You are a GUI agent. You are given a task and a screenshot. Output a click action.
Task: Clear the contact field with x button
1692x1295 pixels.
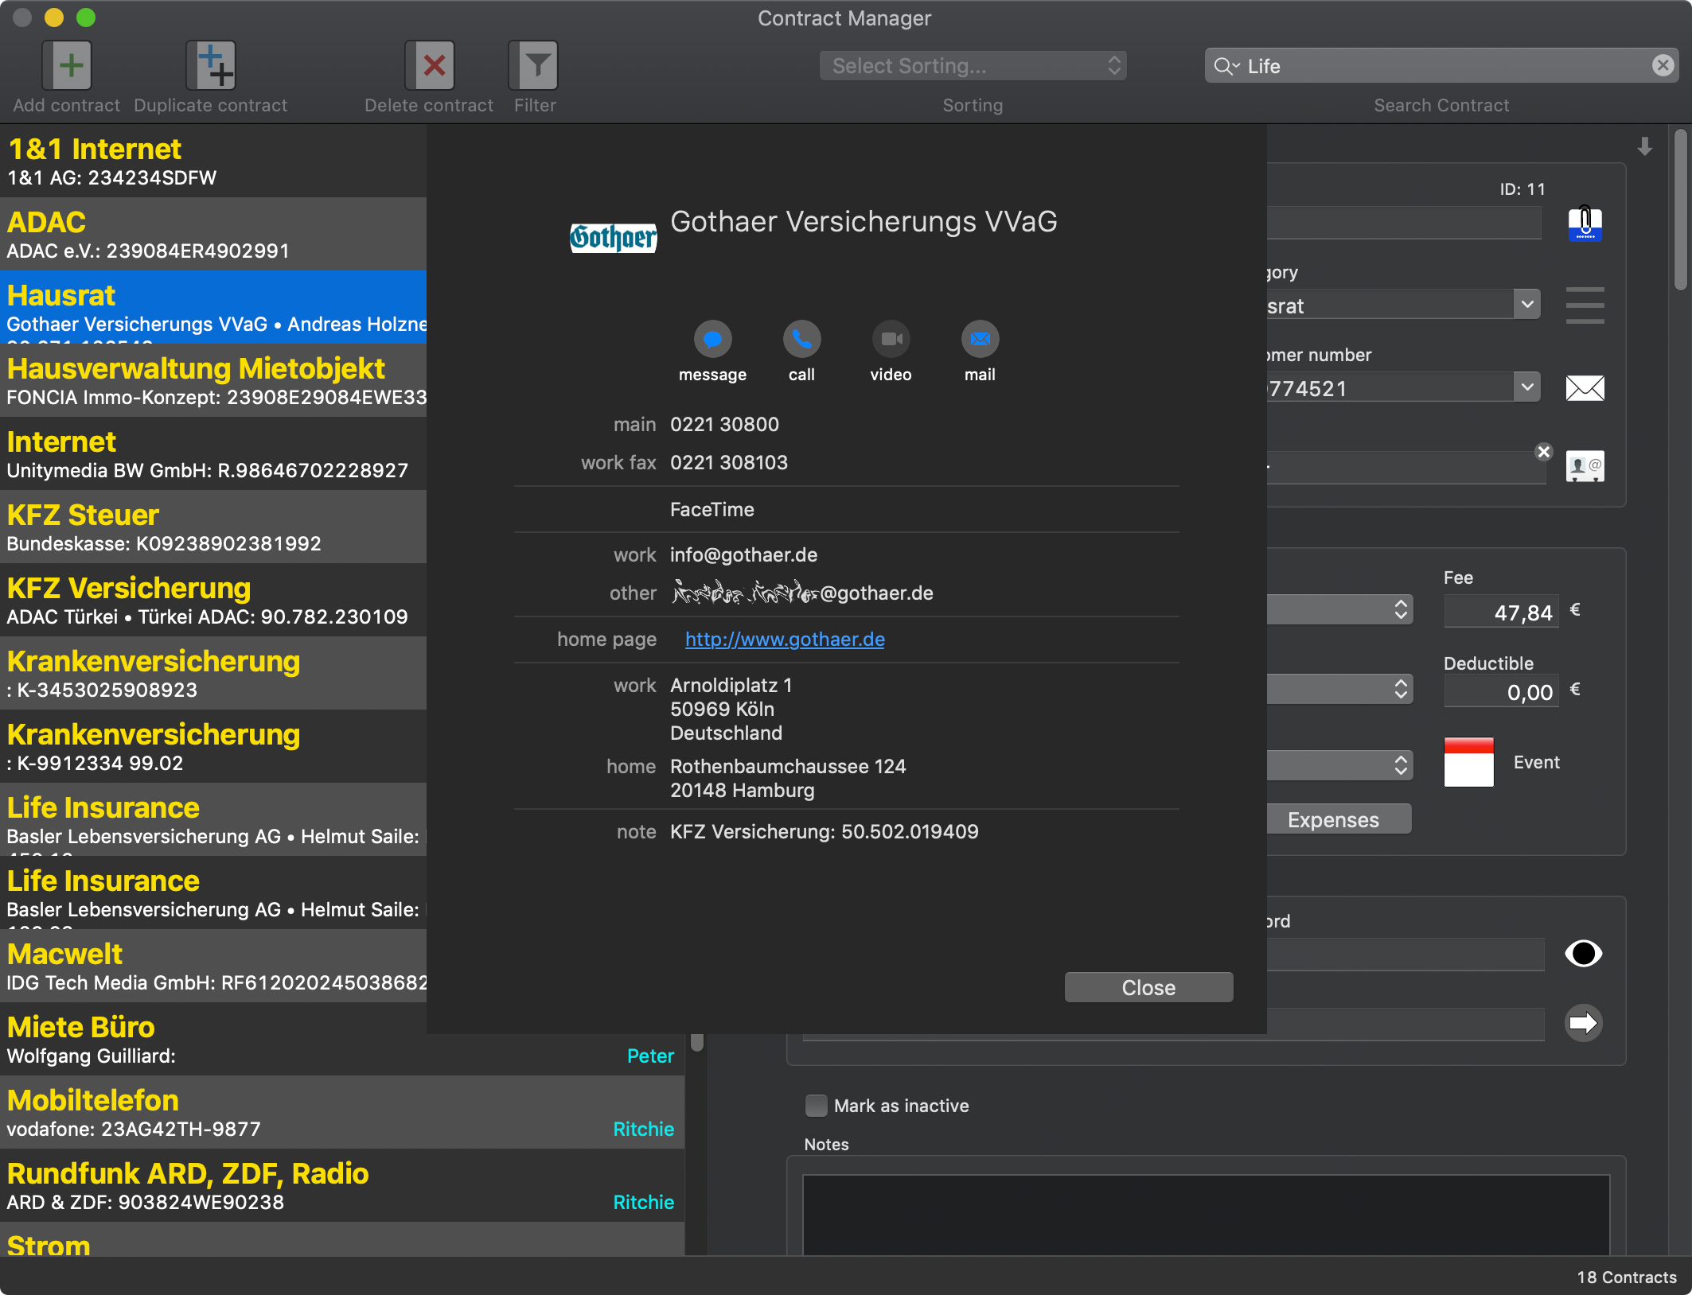(1544, 452)
